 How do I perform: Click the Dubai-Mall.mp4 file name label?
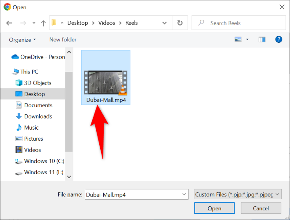click(106, 100)
